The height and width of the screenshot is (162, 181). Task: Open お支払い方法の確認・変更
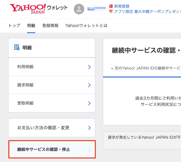(52, 128)
